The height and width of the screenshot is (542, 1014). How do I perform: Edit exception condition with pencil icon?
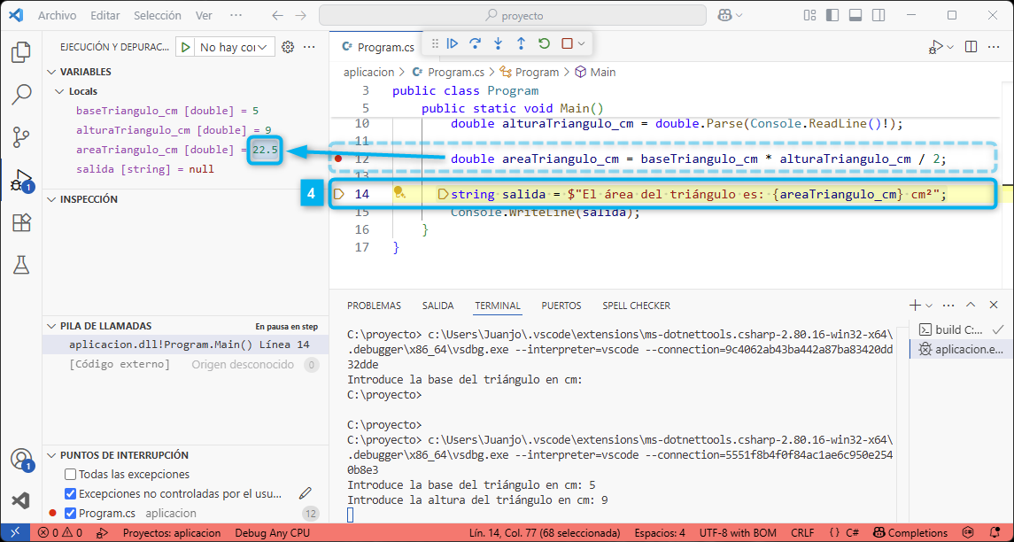coord(306,494)
